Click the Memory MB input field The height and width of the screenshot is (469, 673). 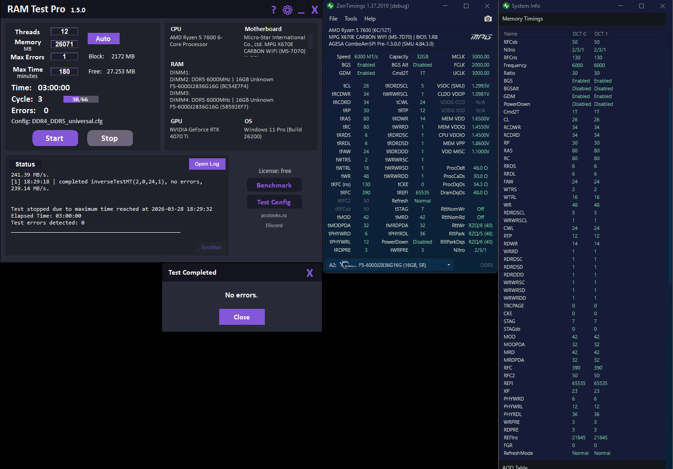(64, 44)
